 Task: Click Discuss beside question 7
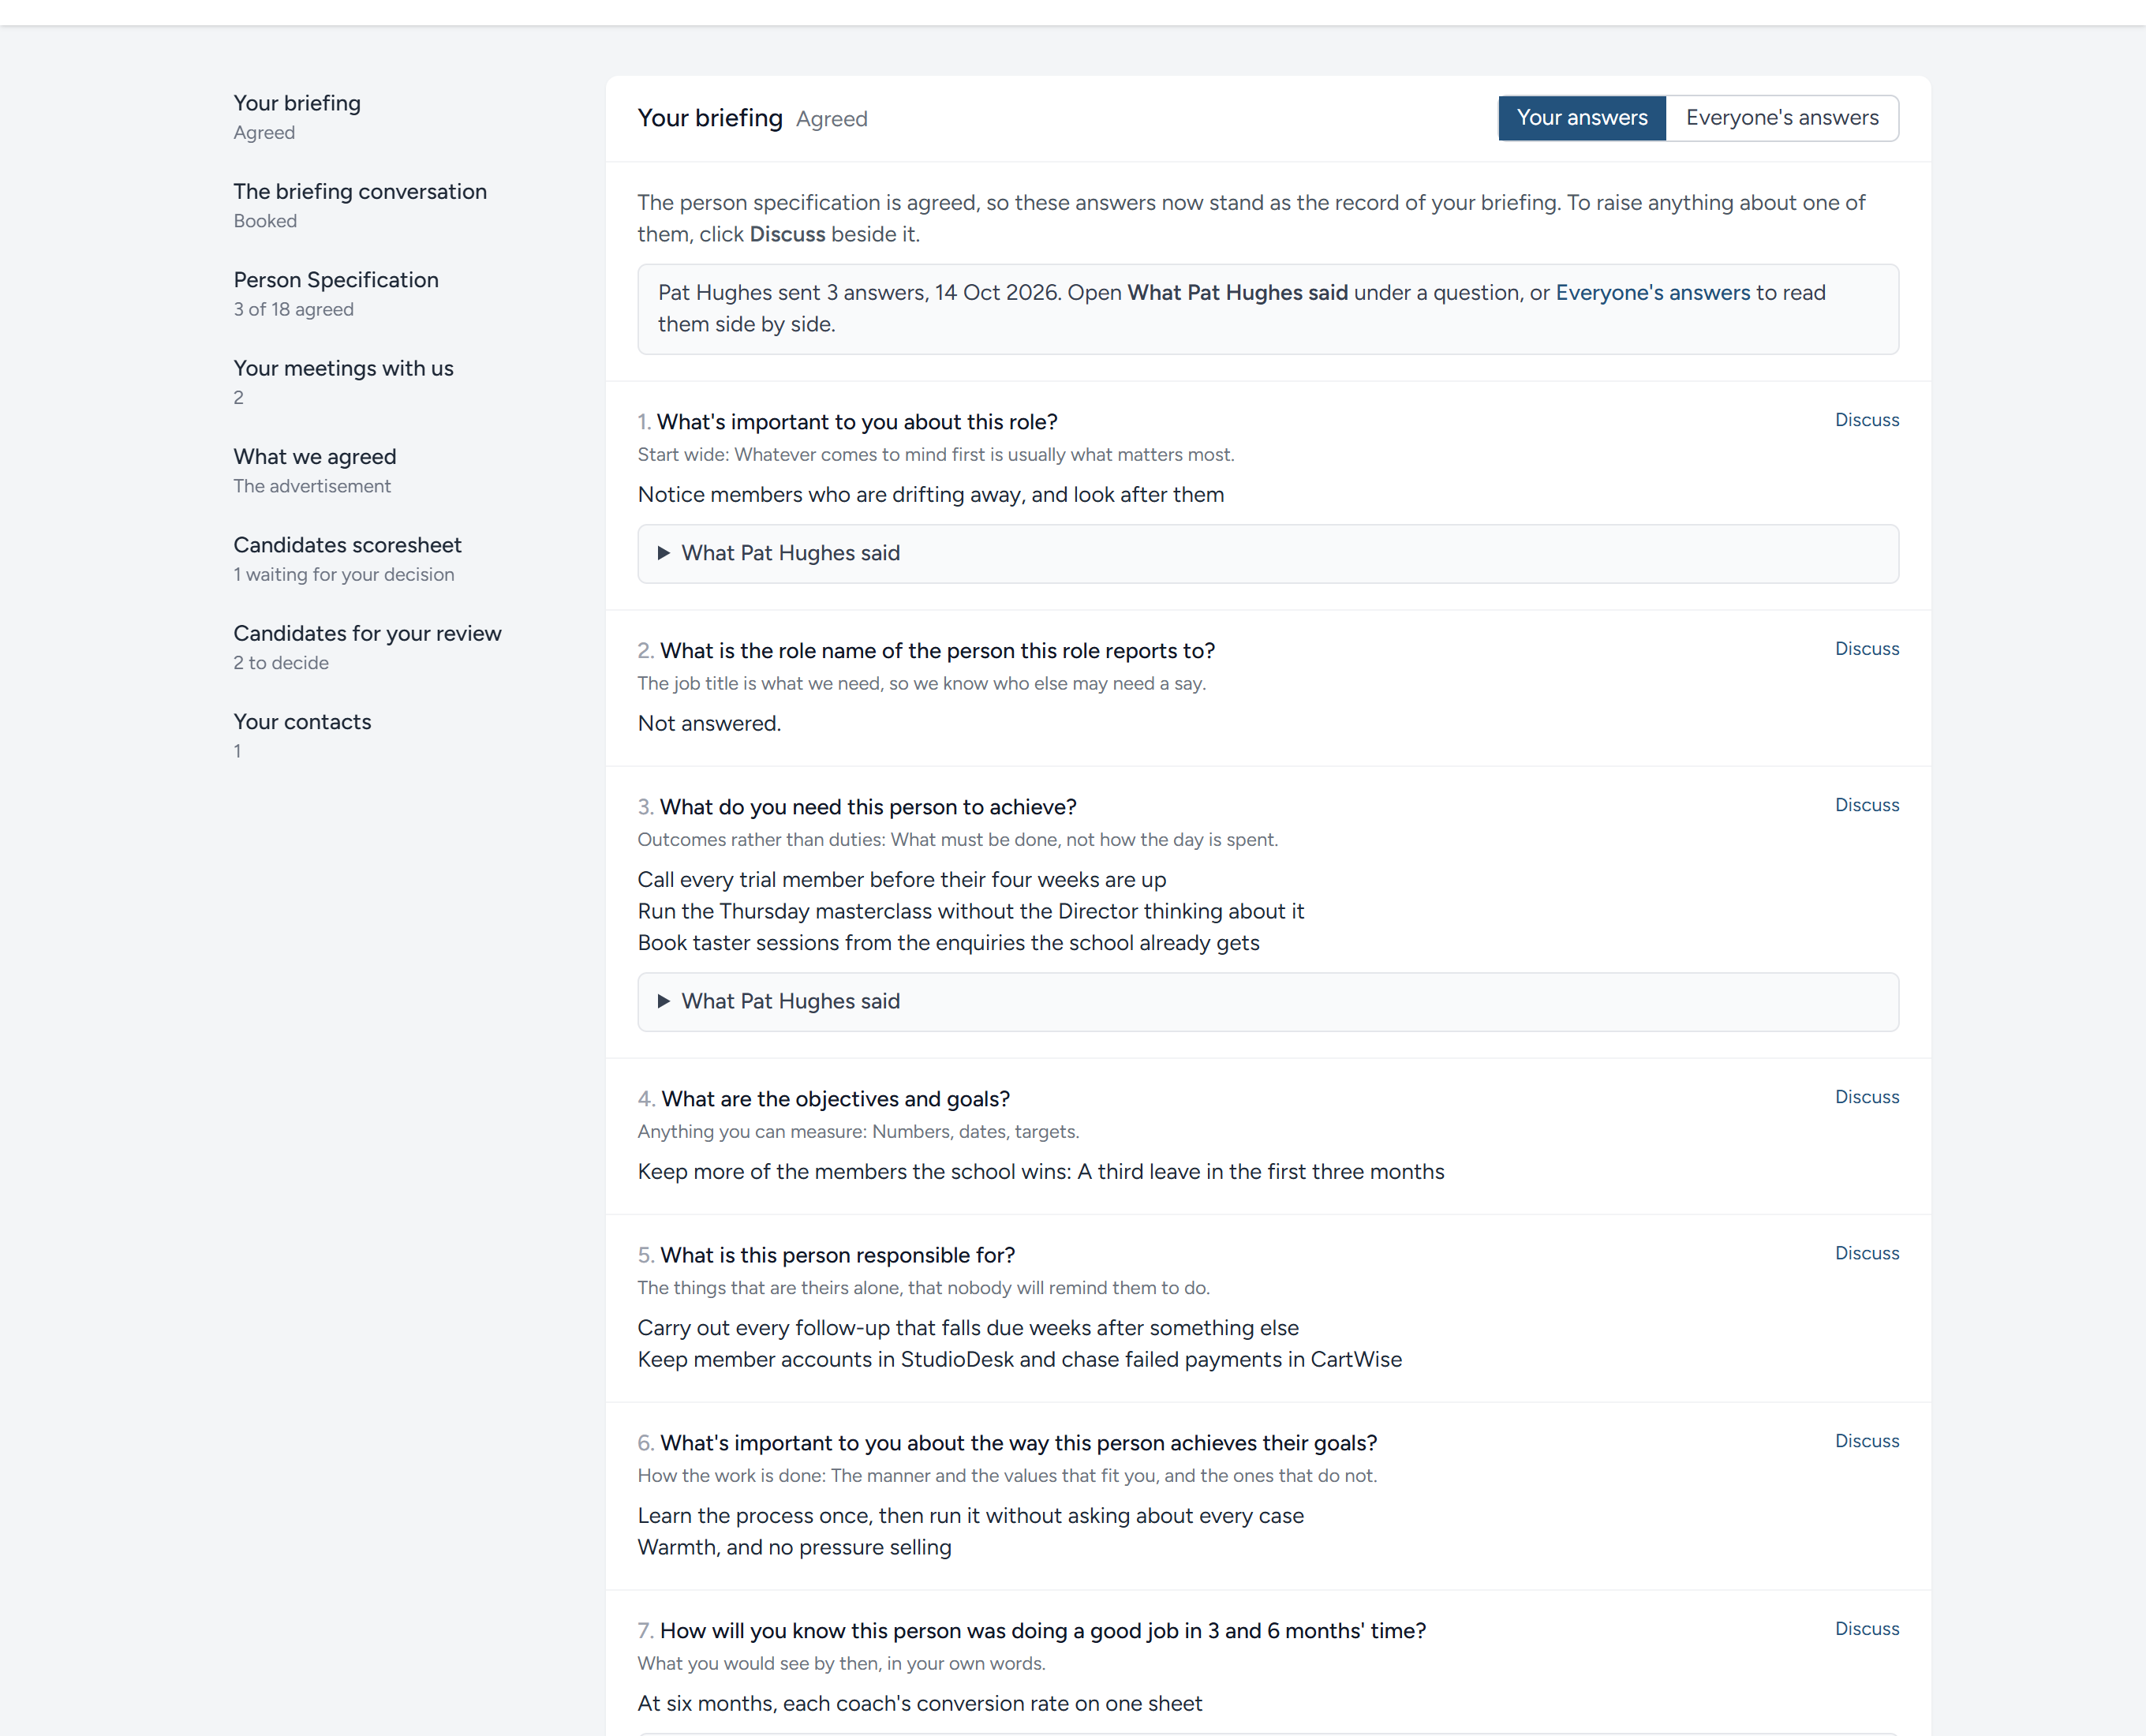1866,1629
